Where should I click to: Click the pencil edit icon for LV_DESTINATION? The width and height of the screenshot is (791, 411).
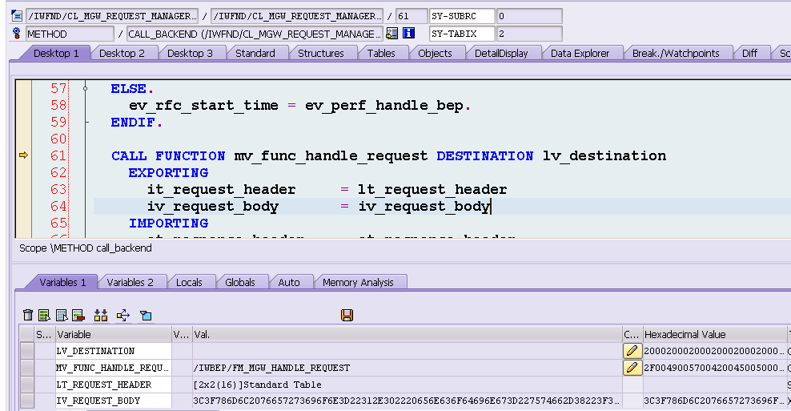tap(632, 351)
